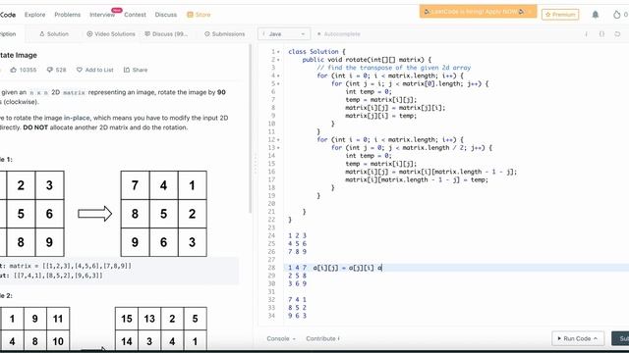Click the panel divider drag handle
This screenshot has width=629, height=353.
pos(255,164)
